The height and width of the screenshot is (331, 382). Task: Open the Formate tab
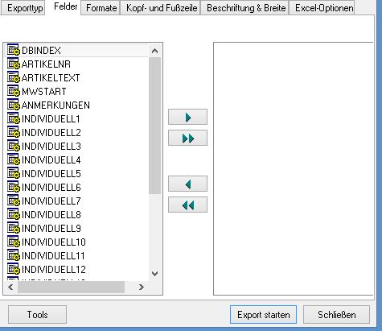point(101,8)
